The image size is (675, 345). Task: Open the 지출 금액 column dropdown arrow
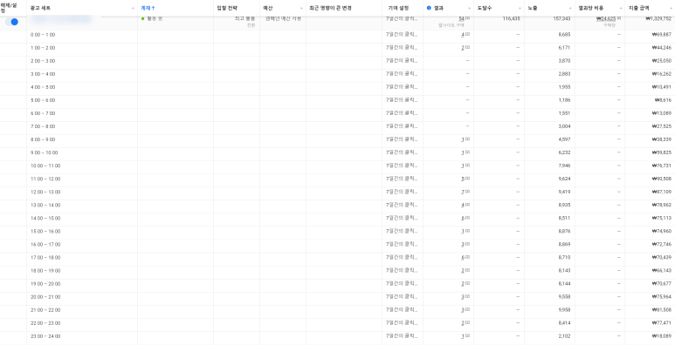click(x=671, y=9)
